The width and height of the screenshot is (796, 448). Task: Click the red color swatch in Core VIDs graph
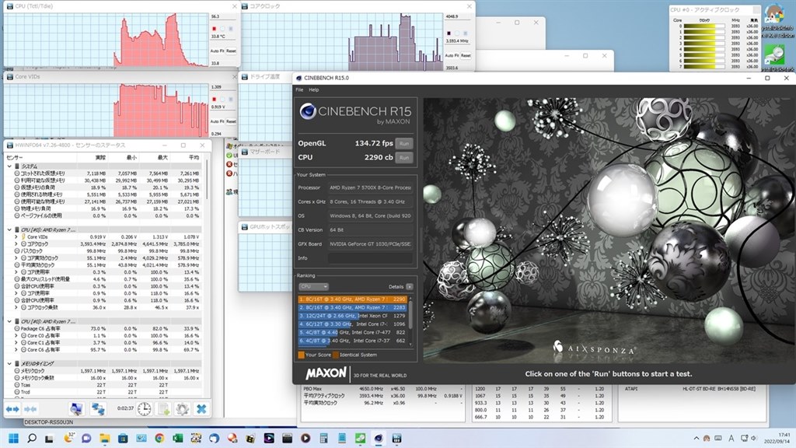pyautogui.click(x=215, y=100)
